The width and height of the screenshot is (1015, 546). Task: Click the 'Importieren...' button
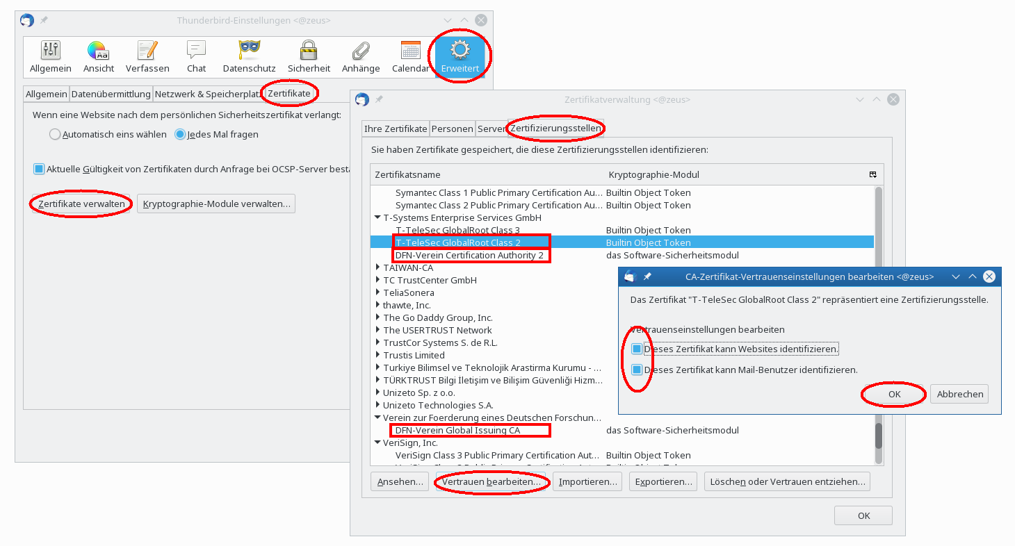pyautogui.click(x=588, y=481)
